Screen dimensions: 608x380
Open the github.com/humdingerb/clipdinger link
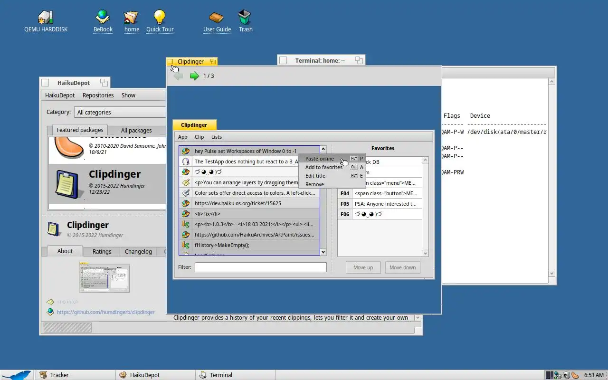105,312
